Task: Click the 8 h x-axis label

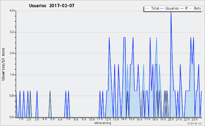Action: pyautogui.click(x=76, y=119)
